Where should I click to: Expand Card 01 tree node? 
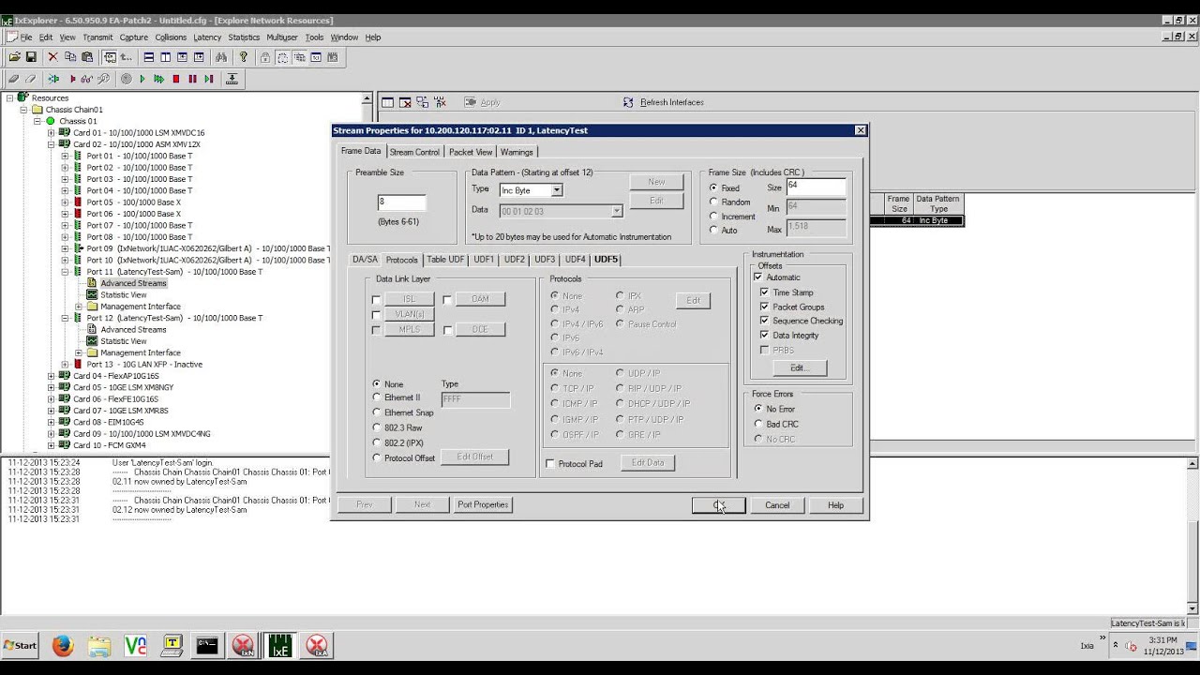(x=51, y=133)
